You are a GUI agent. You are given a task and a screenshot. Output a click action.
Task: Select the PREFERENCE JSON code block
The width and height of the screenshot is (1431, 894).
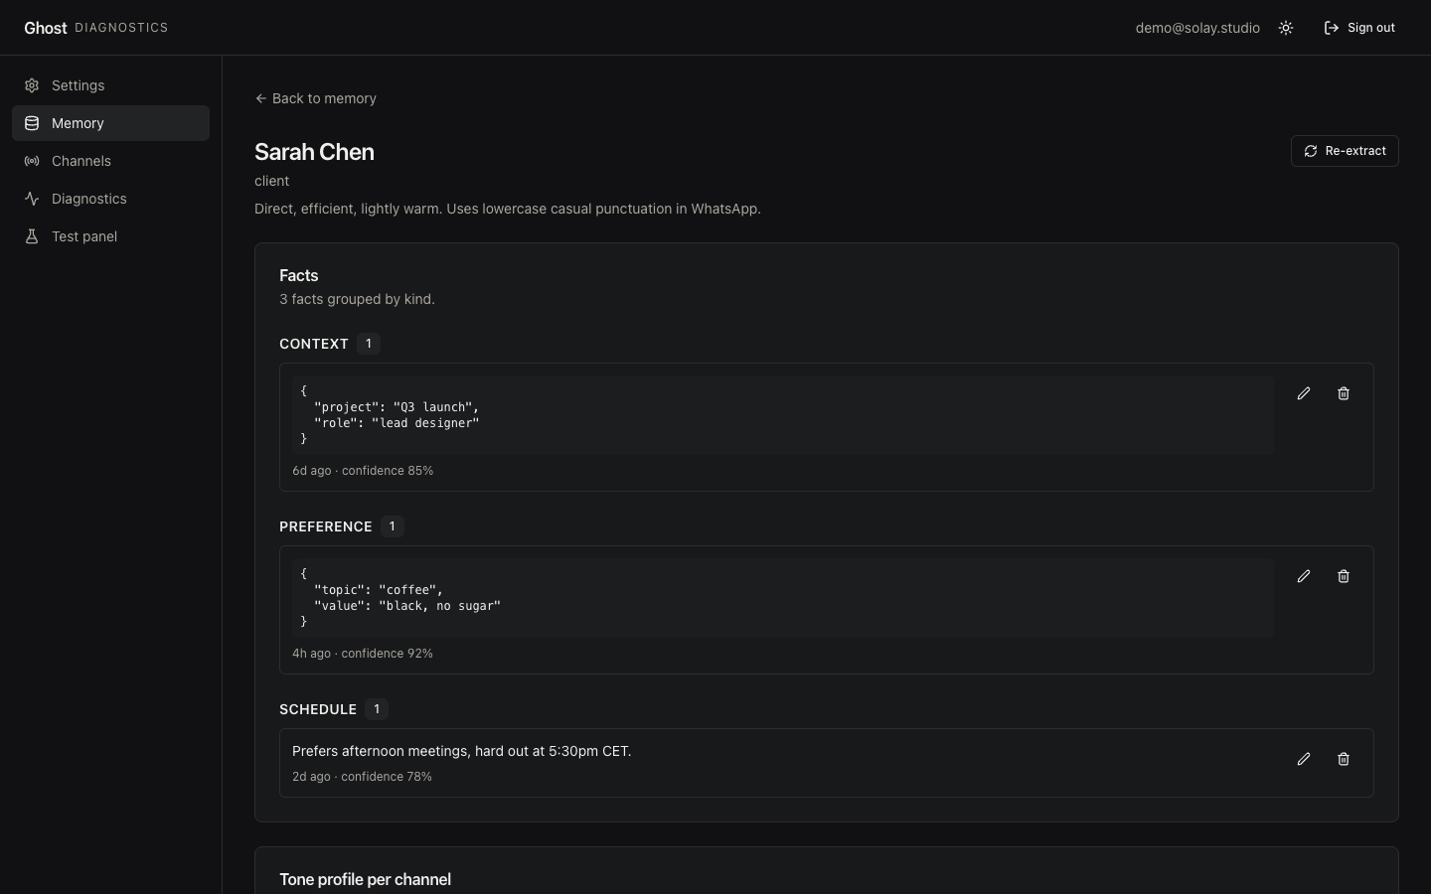(x=783, y=598)
